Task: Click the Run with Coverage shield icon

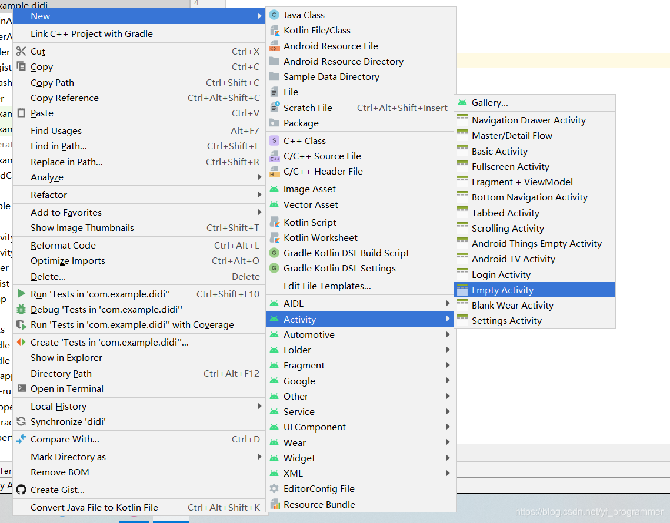Action: click(x=21, y=324)
